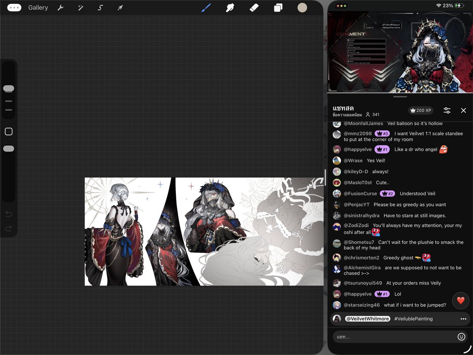Screen dimensions: 473x355
Task: Tap the split view divider handle
Action: coord(325,177)
